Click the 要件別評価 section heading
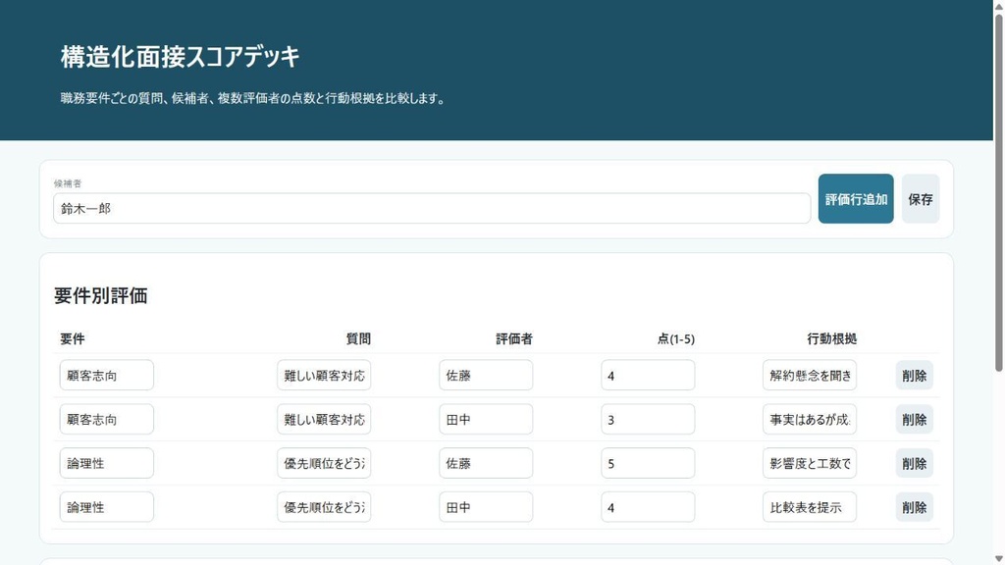The image size is (1005, 565). click(x=101, y=295)
